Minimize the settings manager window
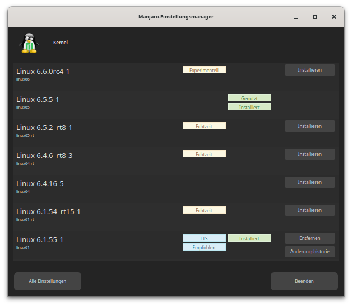 click(296, 17)
